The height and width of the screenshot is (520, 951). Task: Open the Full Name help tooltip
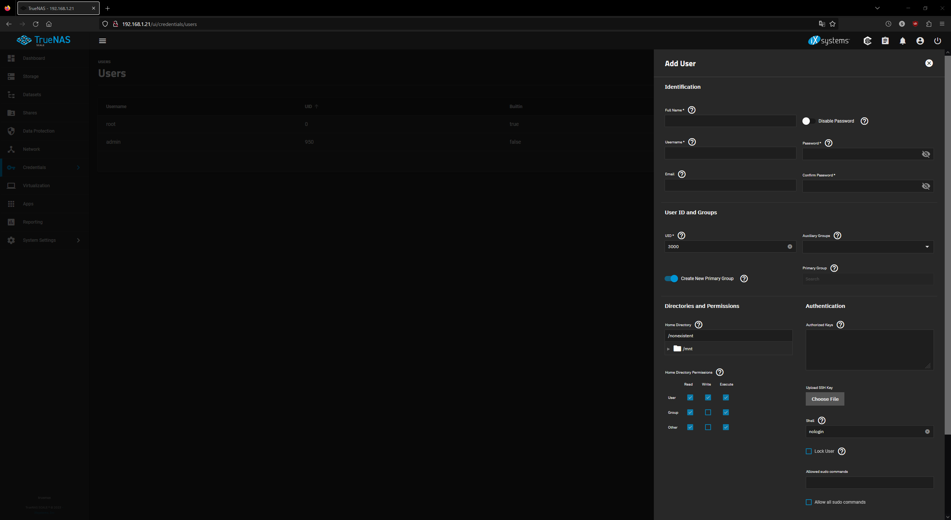pos(691,110)
